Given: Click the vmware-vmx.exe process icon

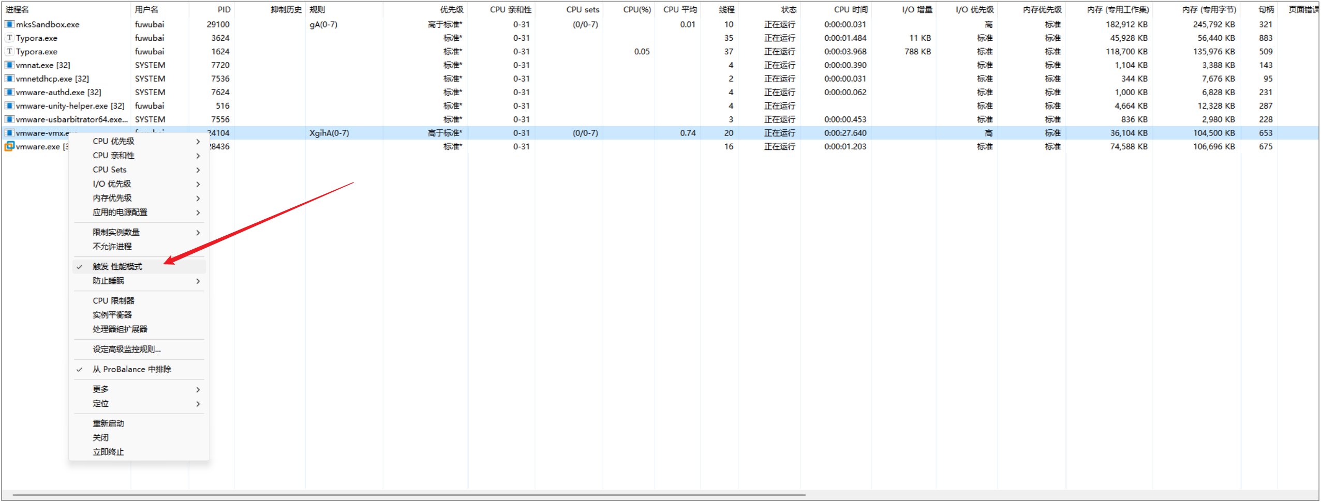Looking at the screenshot, I should pos(9,133).
